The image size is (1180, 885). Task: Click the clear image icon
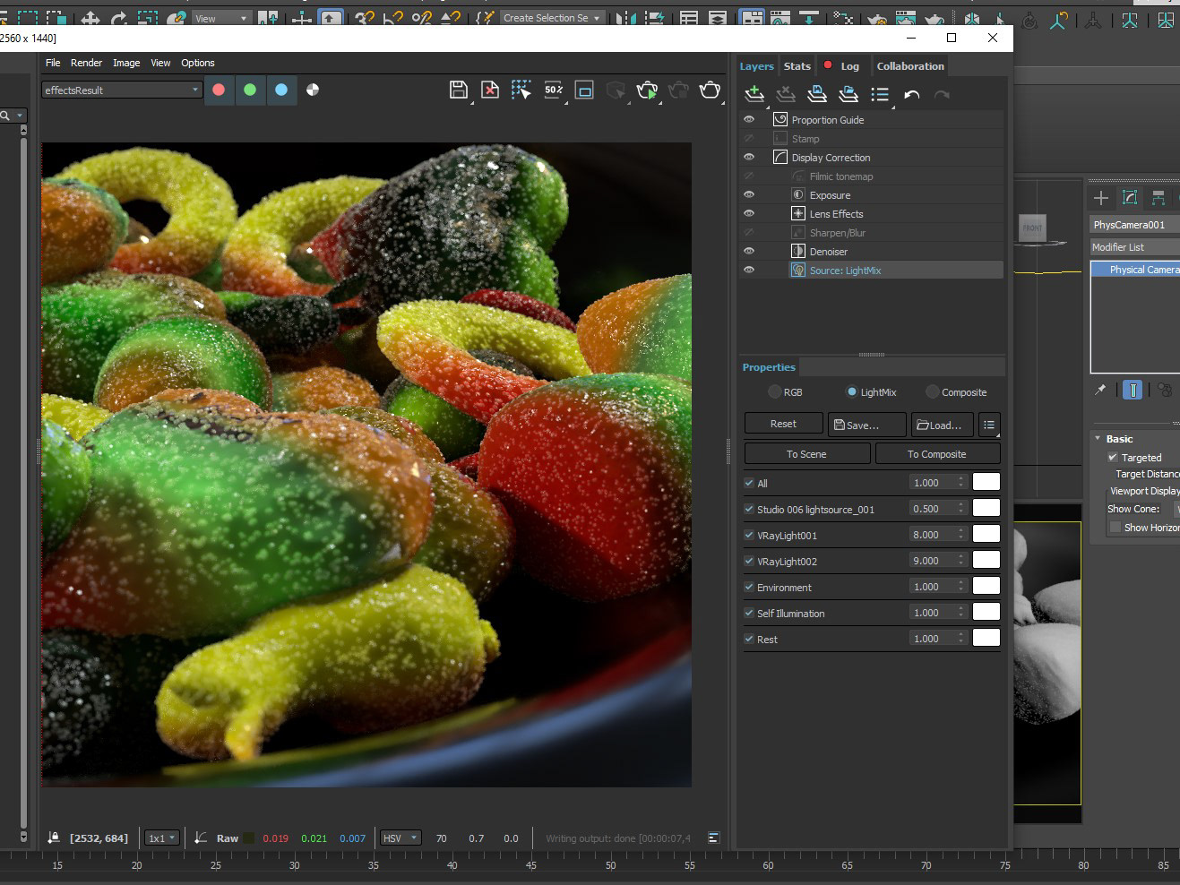(x=489, y=90)
